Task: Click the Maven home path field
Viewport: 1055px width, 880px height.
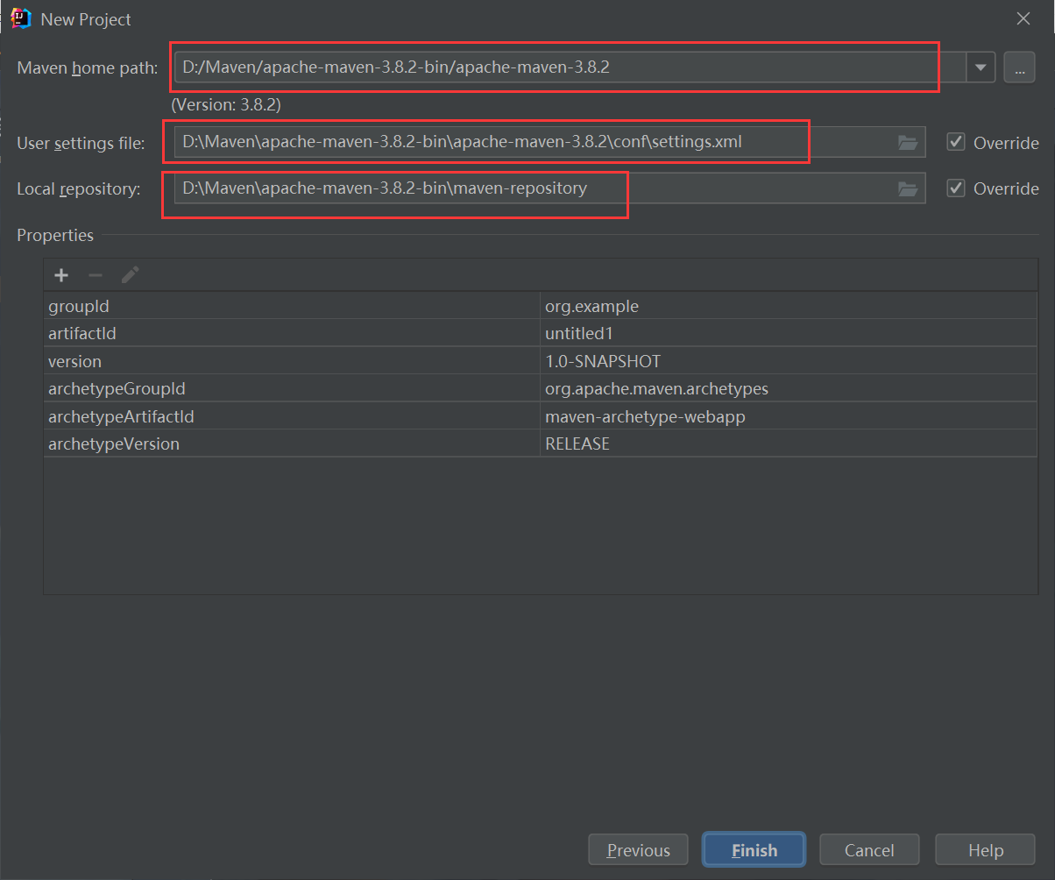Action: tap(570, 67)
